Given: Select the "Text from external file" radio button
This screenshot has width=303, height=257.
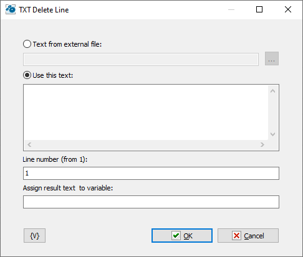Looking at the screenshot, I should tap(27, 44).
